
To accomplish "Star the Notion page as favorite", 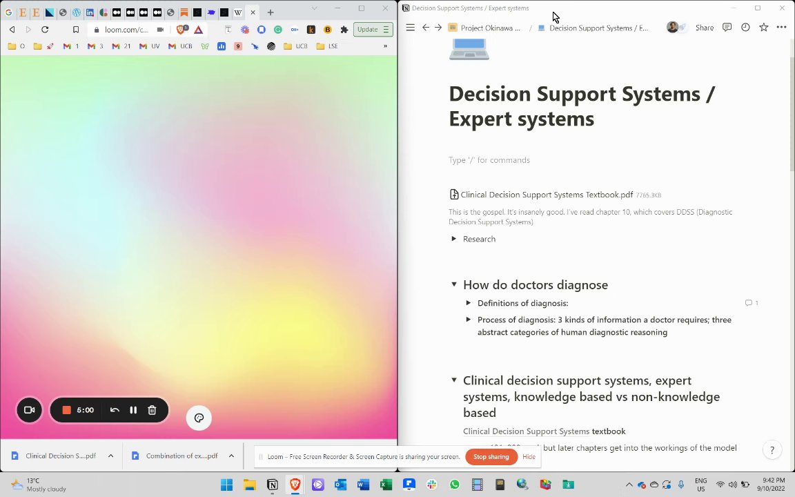I will (x=763, y=28).
